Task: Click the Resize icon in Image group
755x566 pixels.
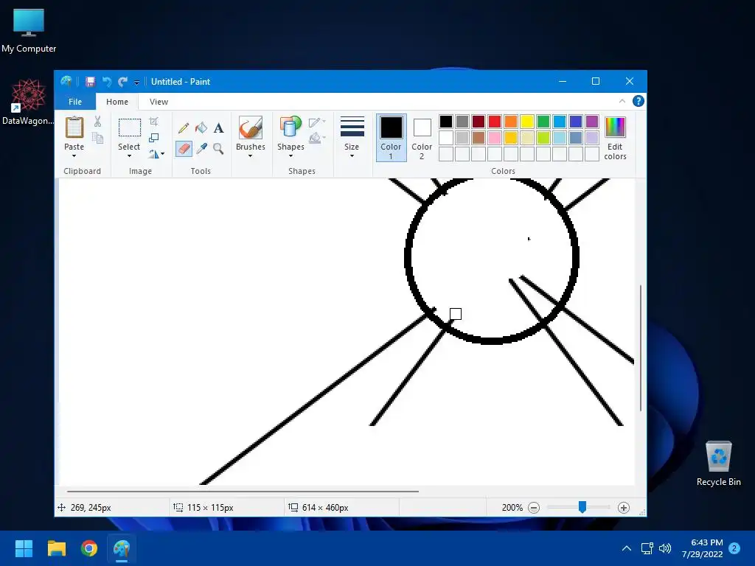Action: 153,138
